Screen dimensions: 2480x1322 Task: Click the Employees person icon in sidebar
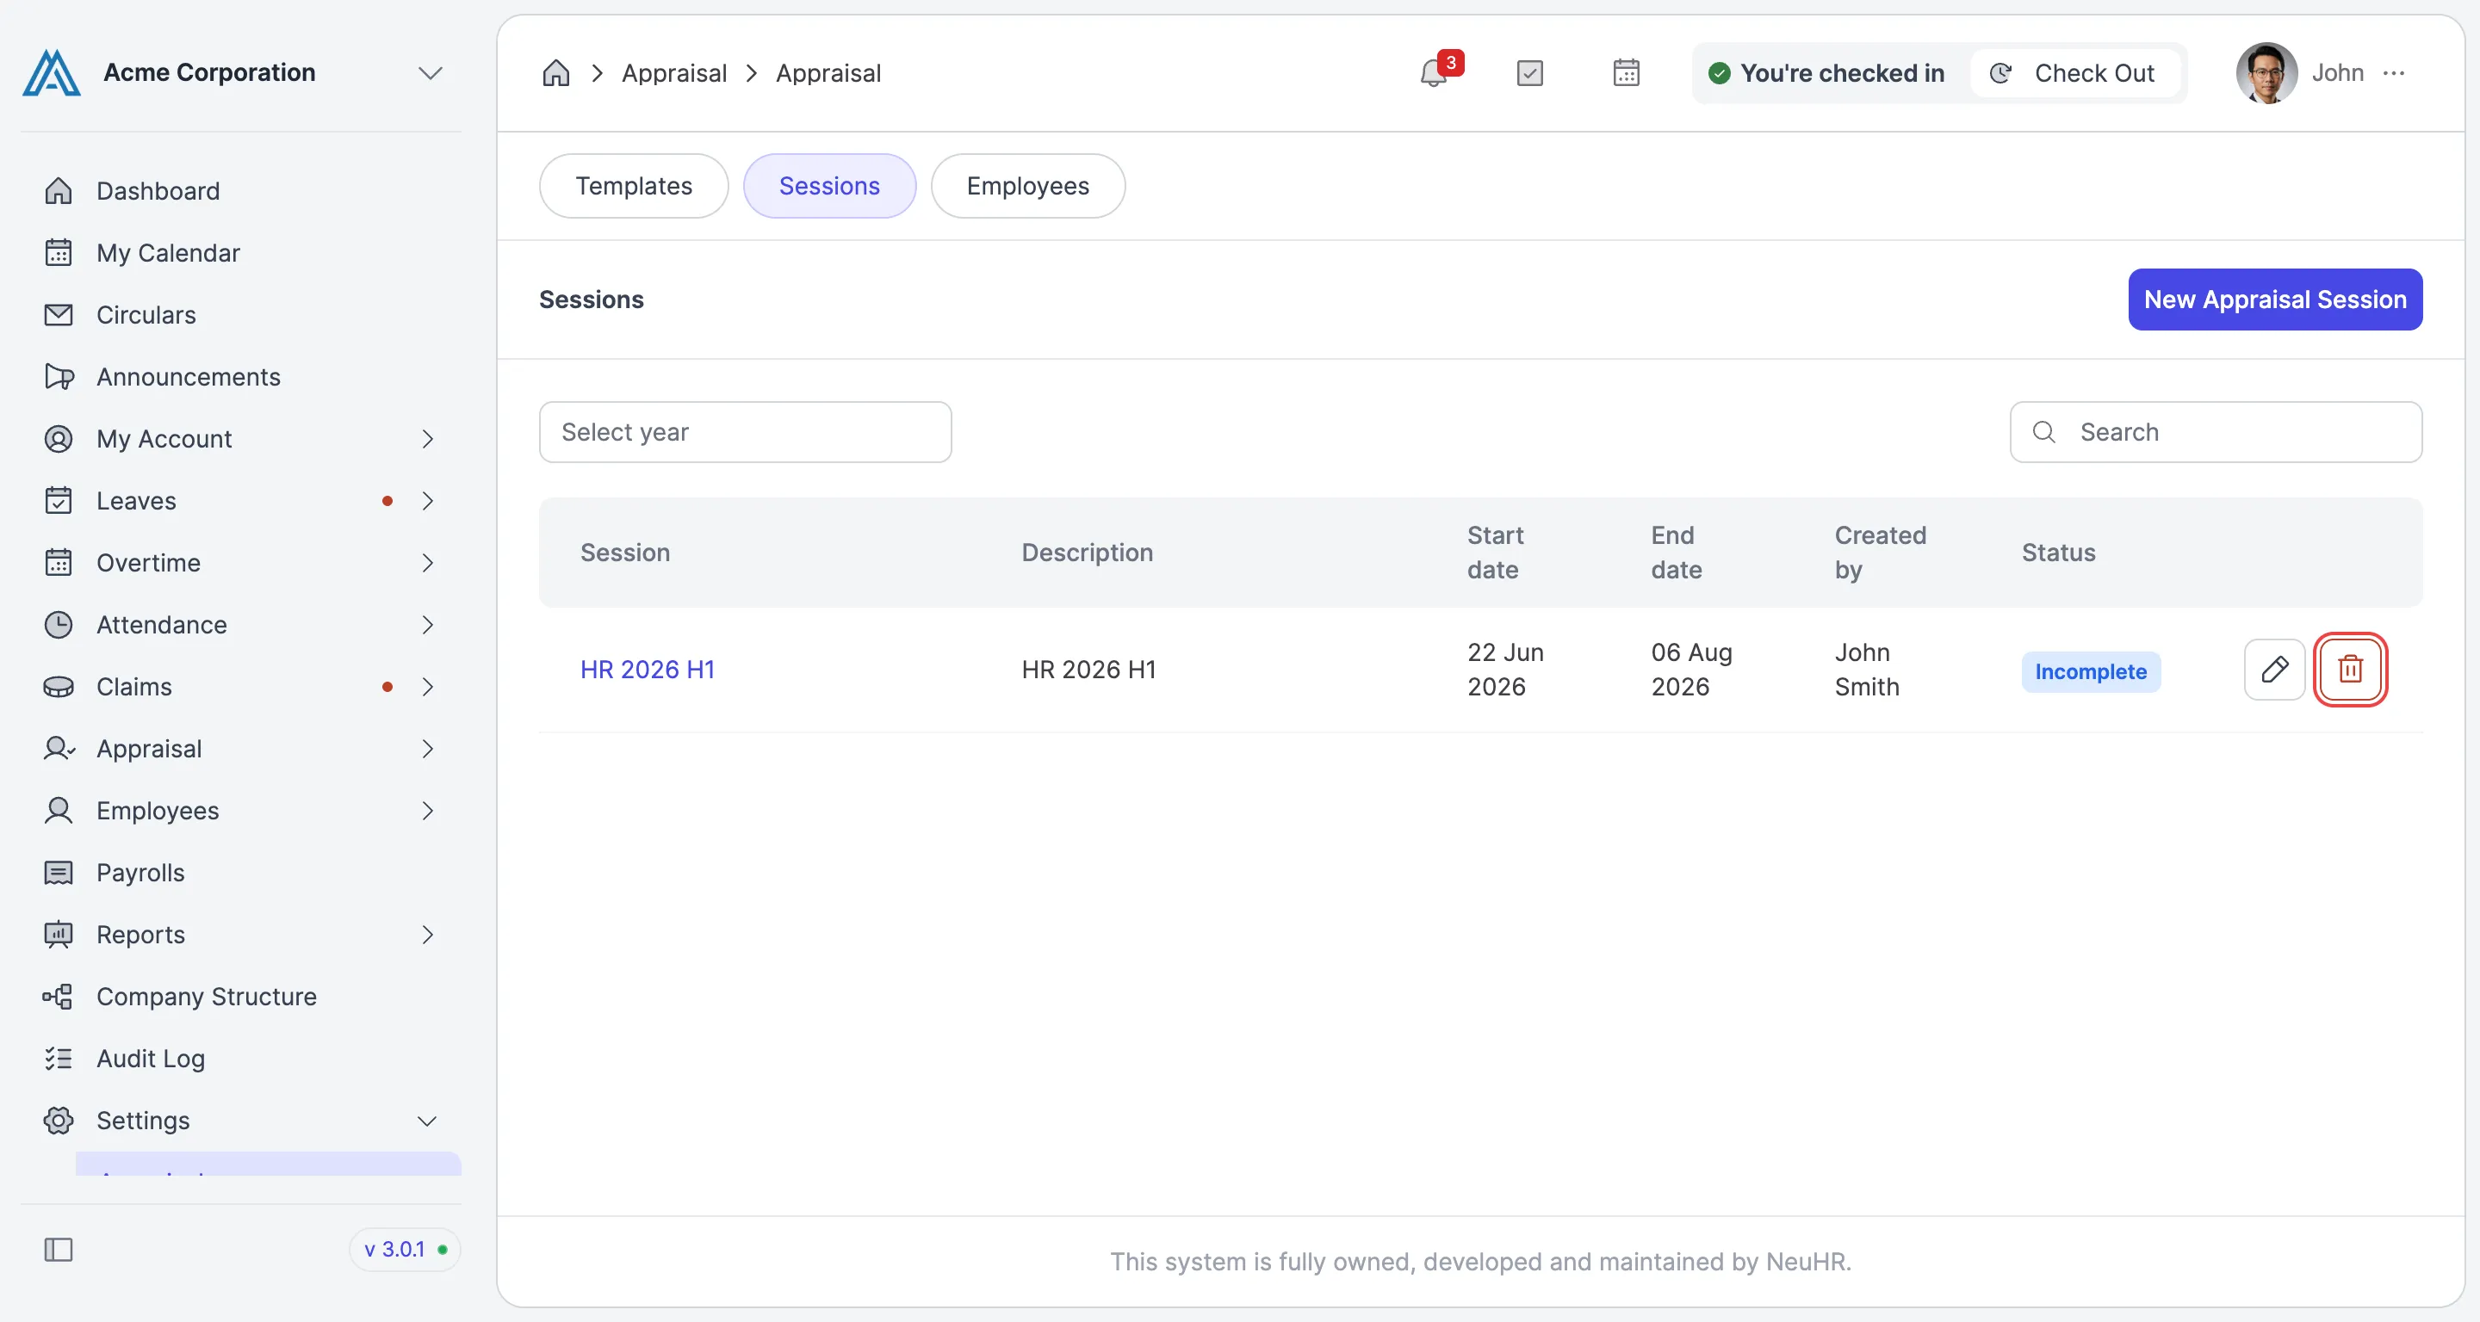59,810
